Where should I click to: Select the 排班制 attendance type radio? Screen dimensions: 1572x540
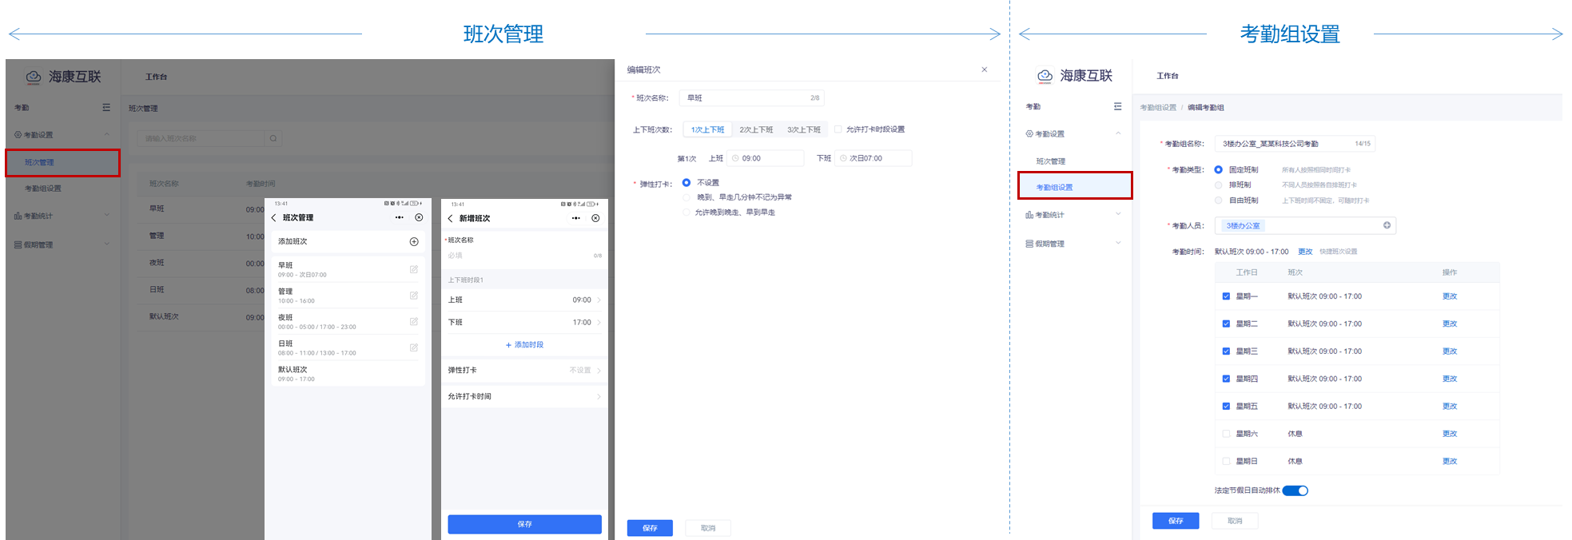1219,185
